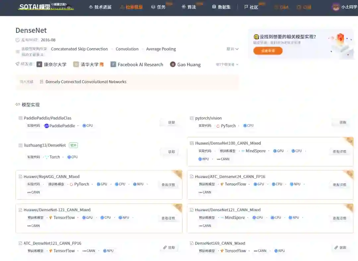This screenshot has width=358, height=261.
Task: View details of Huawei/DenseNet100_CANN_Mixed
Action: coord(339,151)
